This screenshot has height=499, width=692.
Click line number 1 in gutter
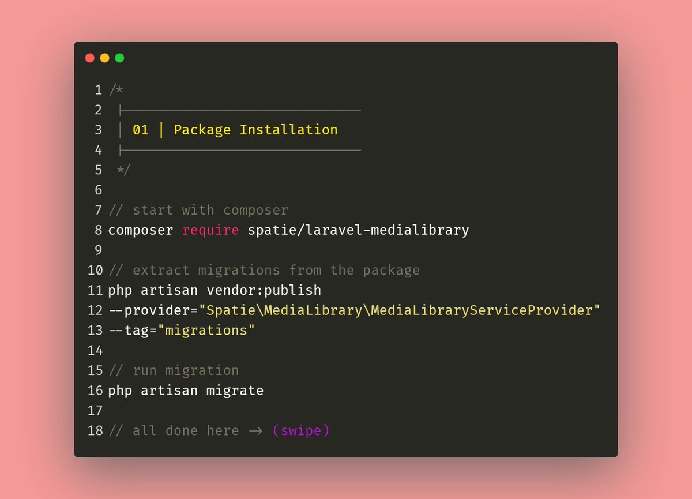click(98, 90)
